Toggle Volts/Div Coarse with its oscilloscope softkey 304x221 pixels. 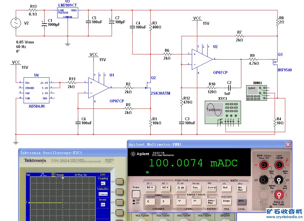click(120, 192)
